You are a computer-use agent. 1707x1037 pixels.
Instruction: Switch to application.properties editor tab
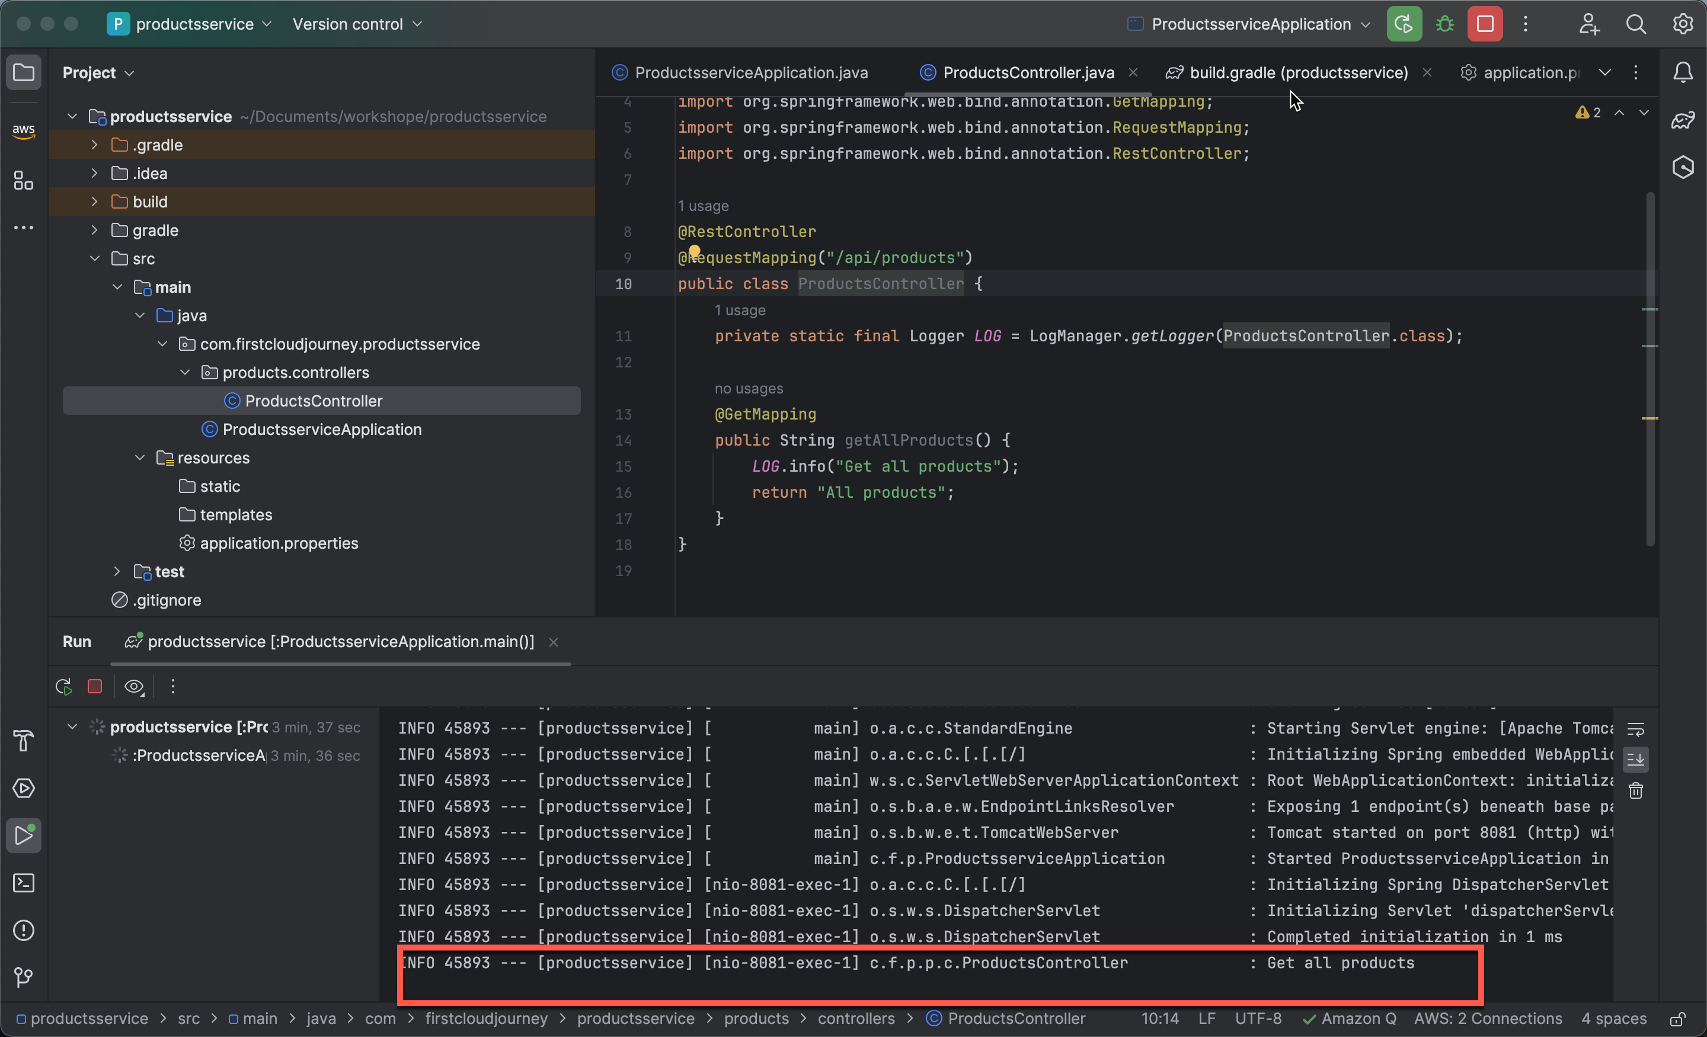point(1521,72)
